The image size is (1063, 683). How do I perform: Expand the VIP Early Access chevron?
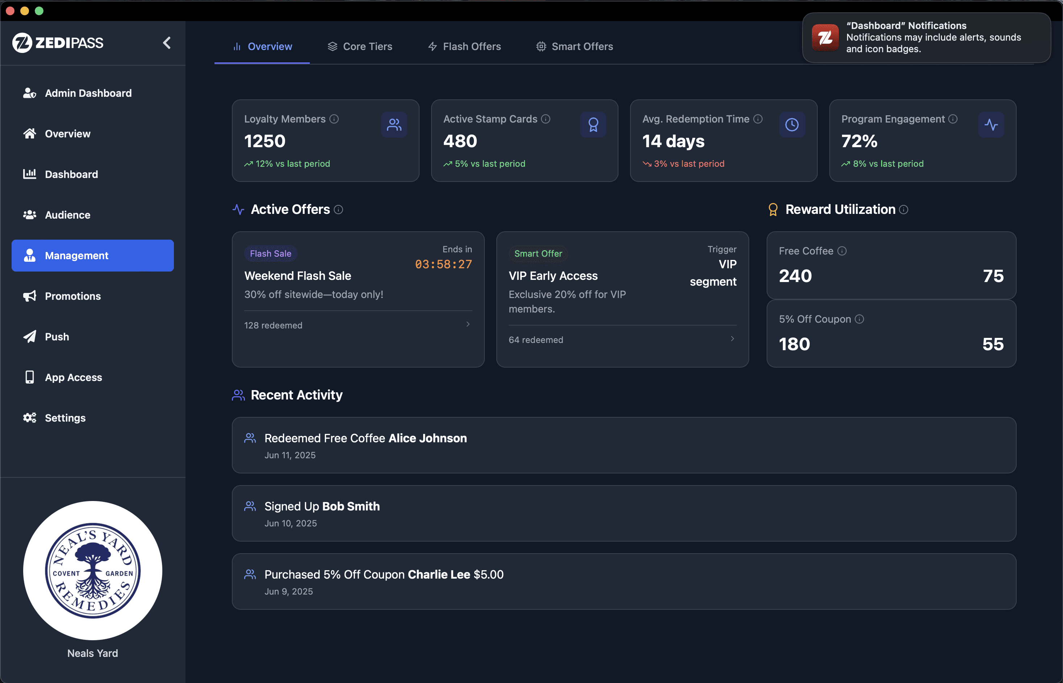click(x=733, y=339)
